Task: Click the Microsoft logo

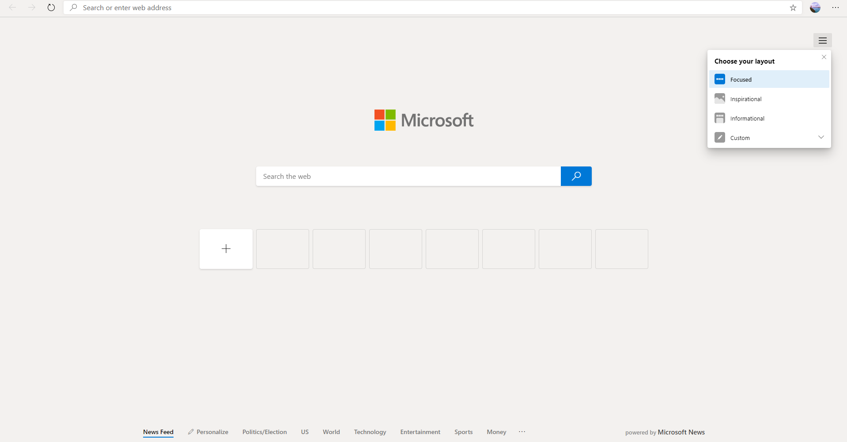Action: [x=424, y=120]
